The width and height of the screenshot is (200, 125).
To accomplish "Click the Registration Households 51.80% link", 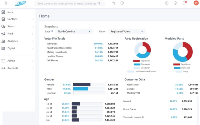I will pos(99,48).
